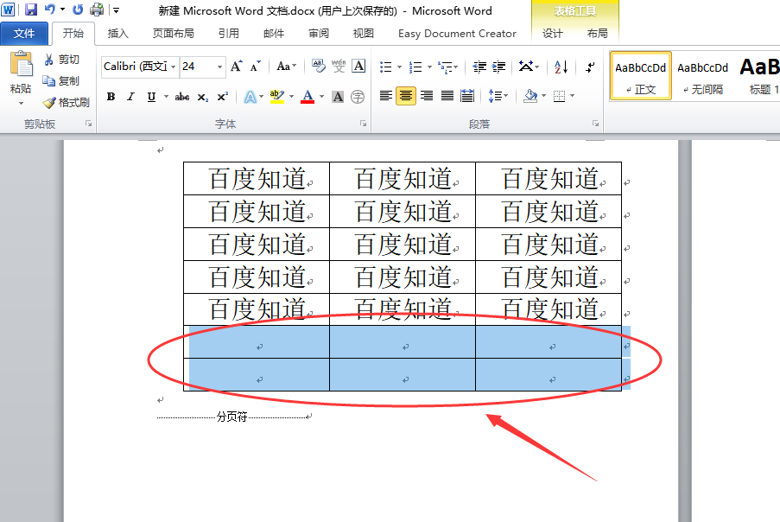This screenshot has width=780, height=522.
Task: Open underline style dropdown arrow
Action: [x=166, y=97]
